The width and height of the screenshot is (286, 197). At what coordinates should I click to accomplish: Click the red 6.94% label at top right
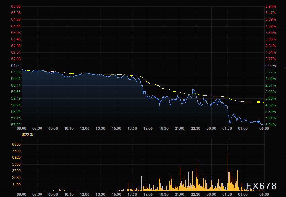[270, 6]
